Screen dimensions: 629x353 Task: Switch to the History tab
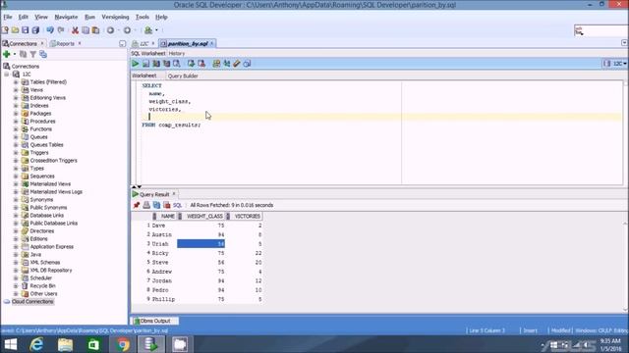click(x=177, y=53)
